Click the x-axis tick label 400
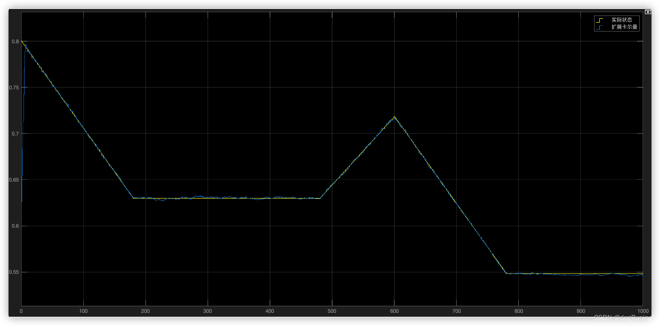The image size is (660, 326). tap(270, 311)
